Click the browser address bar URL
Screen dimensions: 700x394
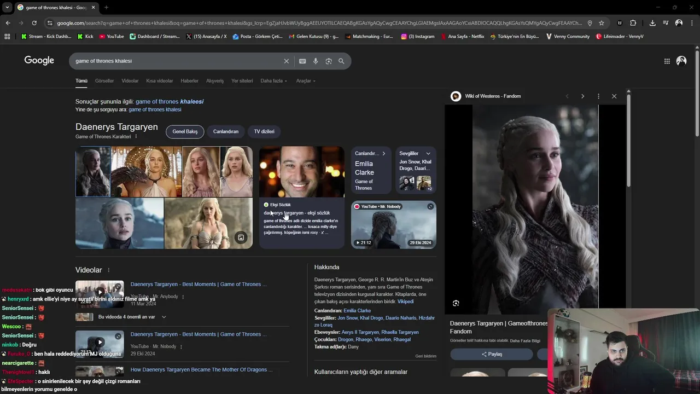[319, 23]
